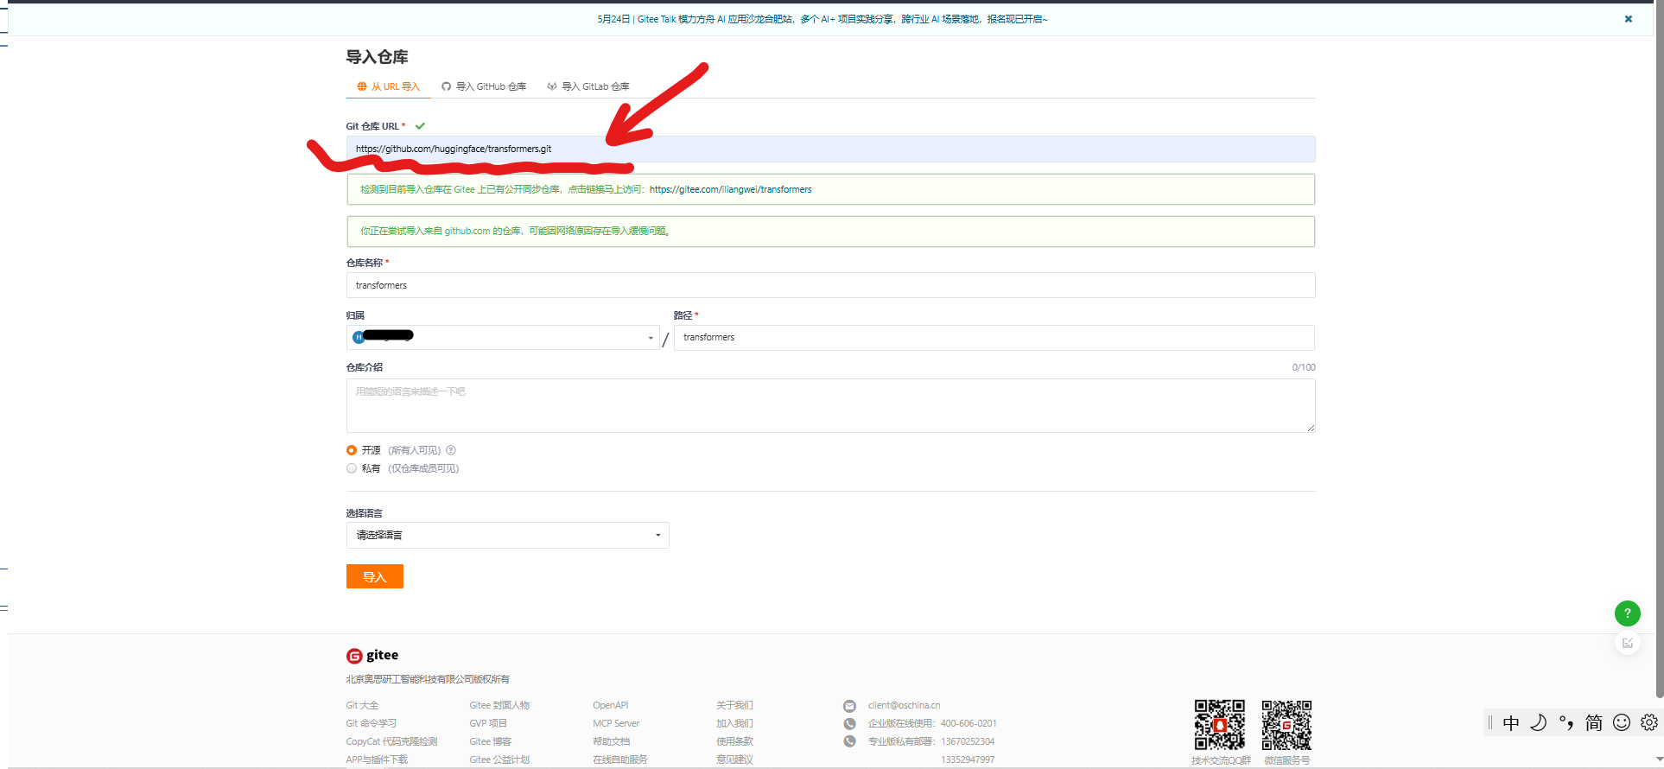Switch to 导入 GitLab 仓库 tab
The image size is (1664, 769).
pyautogui.click(x=588, y=86)
